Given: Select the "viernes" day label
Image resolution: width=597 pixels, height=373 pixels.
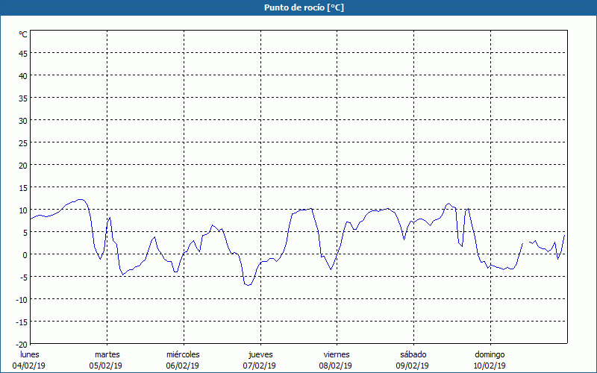Looking at the screenshot, I should click(x=336, y=354).
